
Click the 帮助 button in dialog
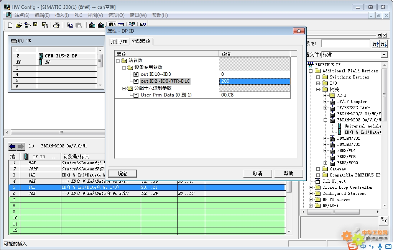pos(288,173)
